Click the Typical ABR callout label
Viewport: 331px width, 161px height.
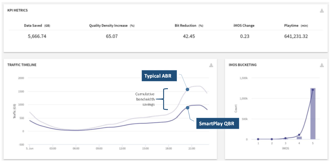(x=159, y=76)
